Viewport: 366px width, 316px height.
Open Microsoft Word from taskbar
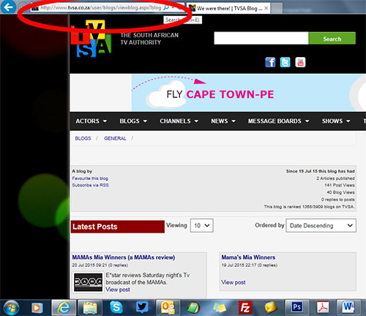pos(348,307)
